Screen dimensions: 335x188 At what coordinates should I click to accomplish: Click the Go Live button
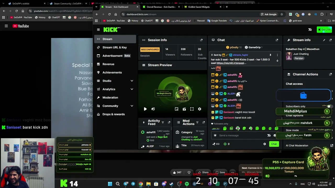pos(324,30)
